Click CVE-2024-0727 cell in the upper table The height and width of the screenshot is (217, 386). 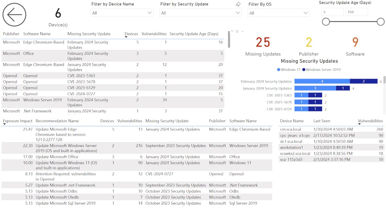(81, 94)
